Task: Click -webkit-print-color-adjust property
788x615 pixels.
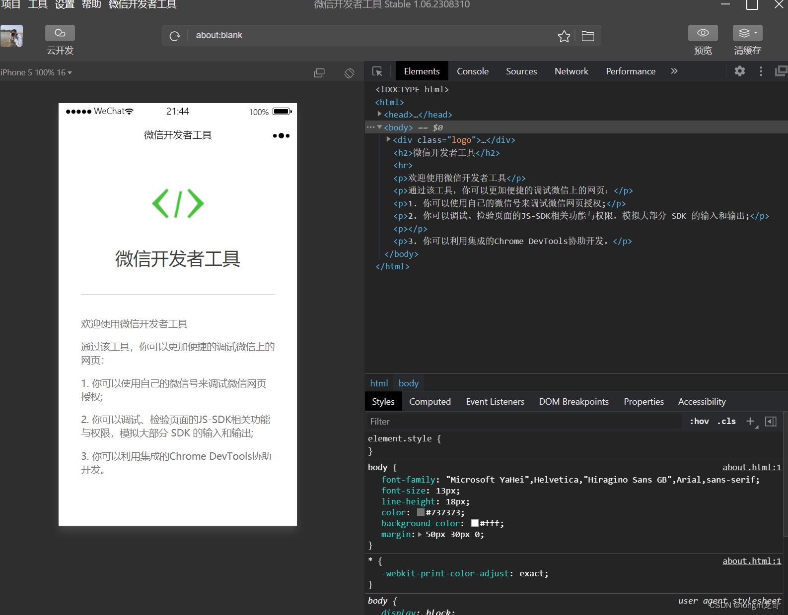Action: point(445,573)
